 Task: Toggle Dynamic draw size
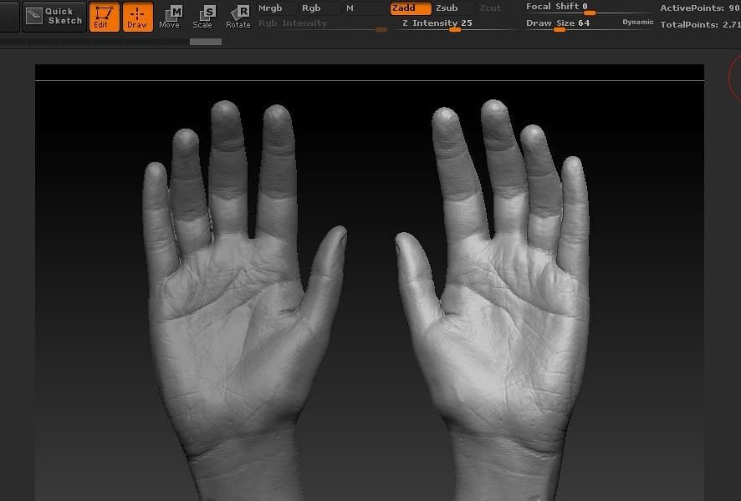[638, 23]
